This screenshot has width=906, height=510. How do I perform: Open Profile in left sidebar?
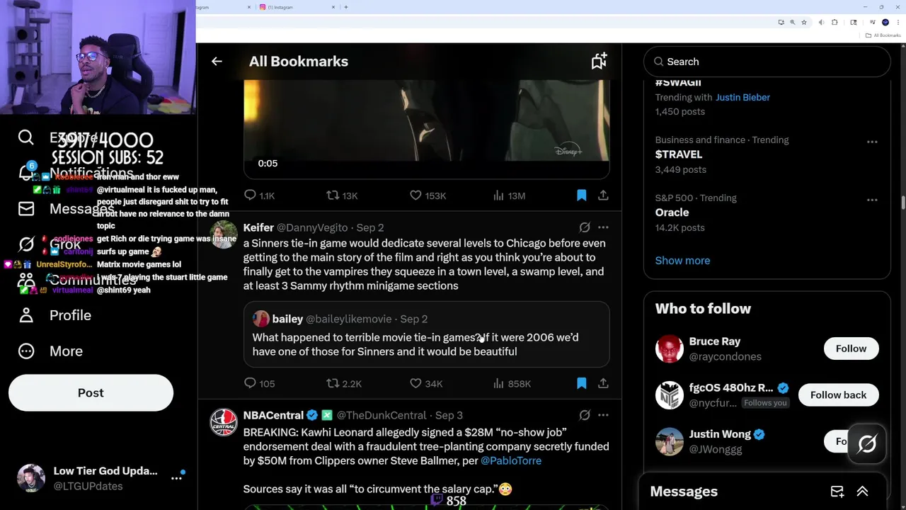coord(56,315)
